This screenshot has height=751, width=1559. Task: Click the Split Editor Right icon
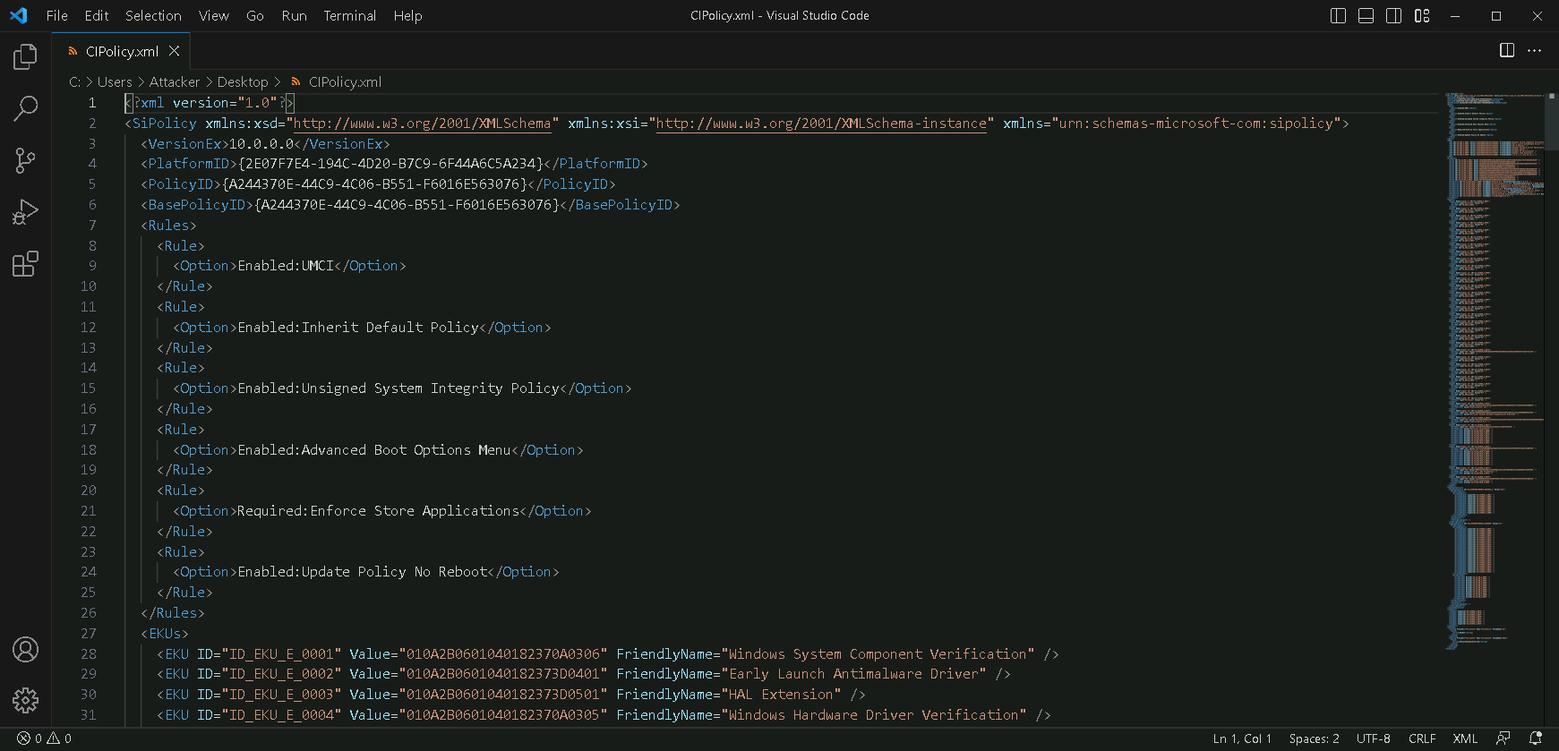[1507, 50]
